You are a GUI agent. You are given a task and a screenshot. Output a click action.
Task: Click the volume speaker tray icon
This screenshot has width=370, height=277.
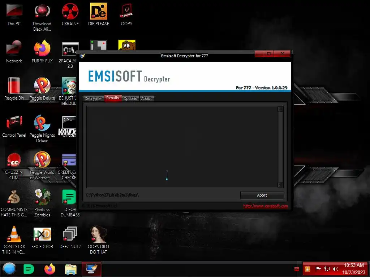coord(335,269)
